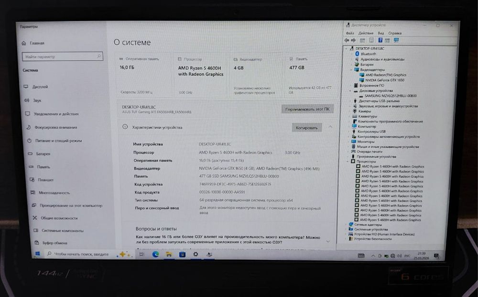
Task: Go back in Device Manager toolbar
Action: [347, 40]
